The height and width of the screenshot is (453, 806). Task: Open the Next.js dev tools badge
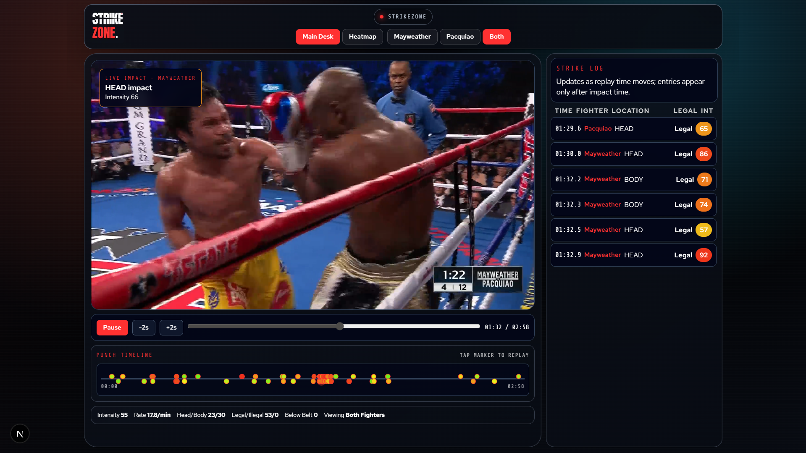20,434
